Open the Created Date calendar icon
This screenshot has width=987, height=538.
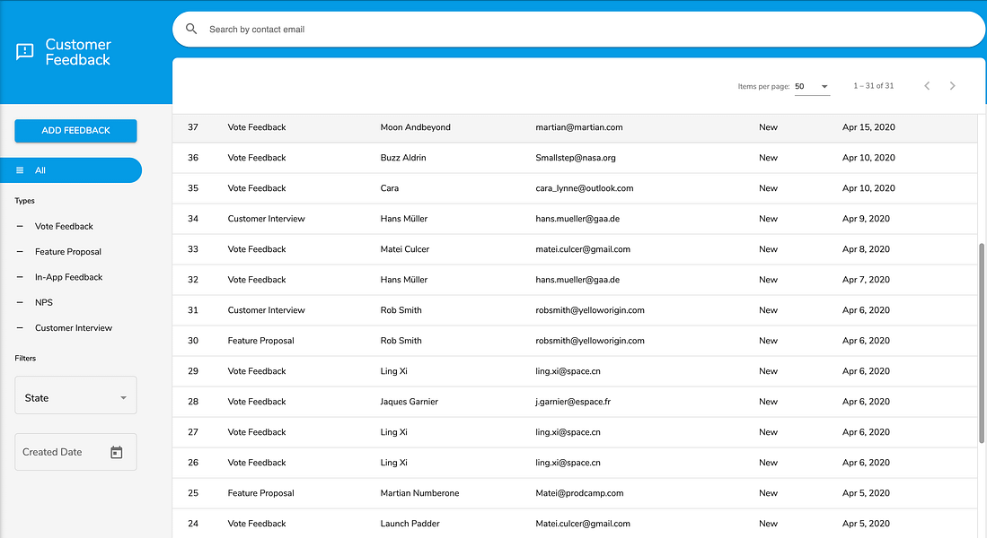point(117,452)
